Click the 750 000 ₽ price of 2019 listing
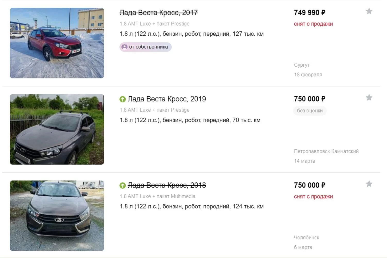This screenshot has height=258, width=387. pos(310,99)
